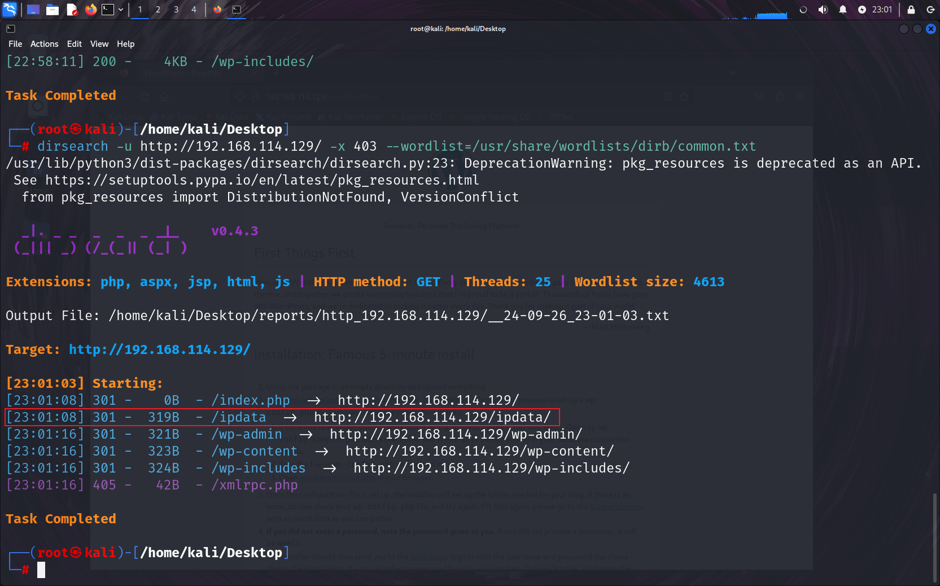Click the show desktop panel icon
The image size is (940, 586).
click(33, 10)
